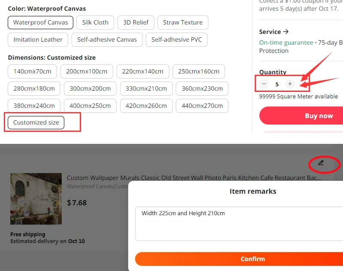The height and width of the screenshot is (271, 343).
Task: Choose the 3D Relief material
Action: pos(135,22)
